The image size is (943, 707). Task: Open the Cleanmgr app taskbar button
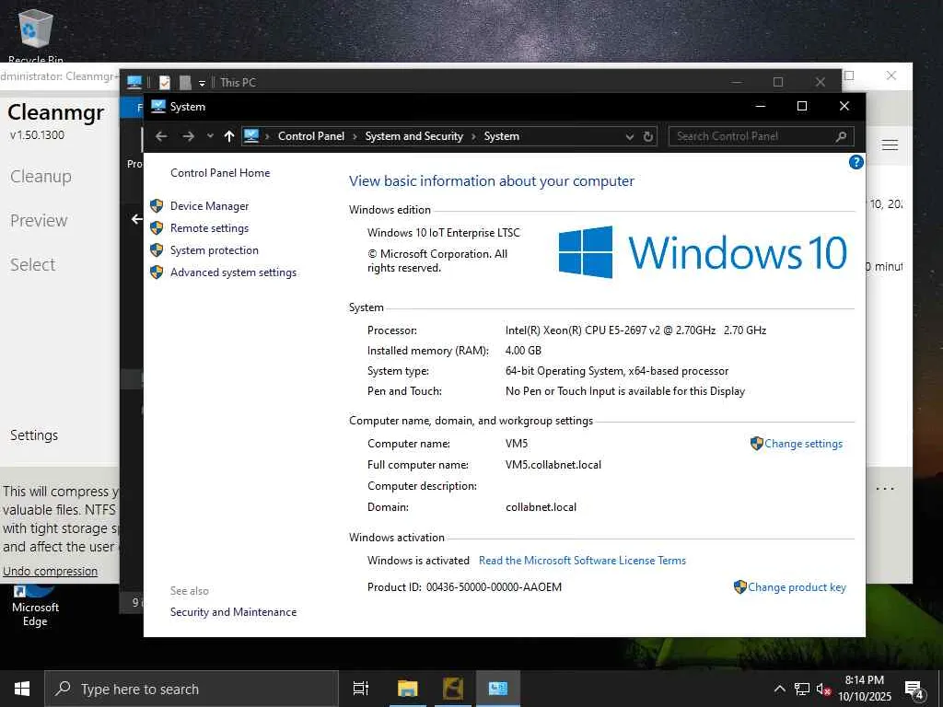(453, 689)
